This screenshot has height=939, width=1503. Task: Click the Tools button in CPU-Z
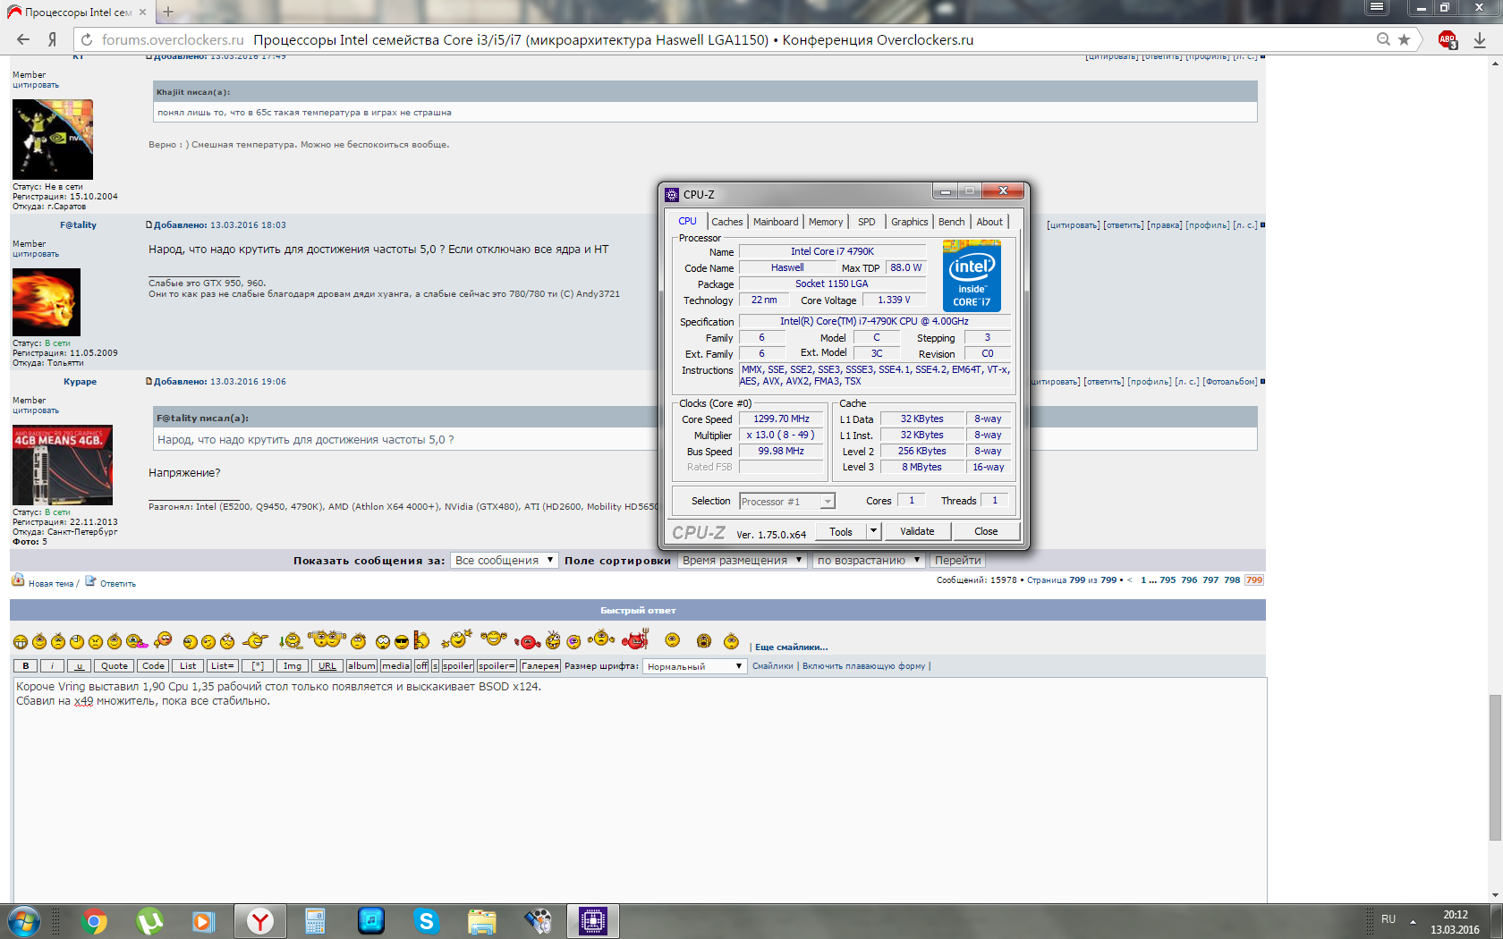pyautogui.click(x=841, y=531)
